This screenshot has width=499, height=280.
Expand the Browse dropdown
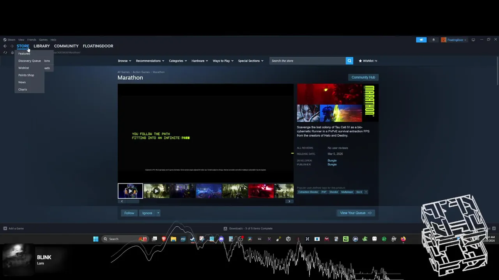click(124, 61)
